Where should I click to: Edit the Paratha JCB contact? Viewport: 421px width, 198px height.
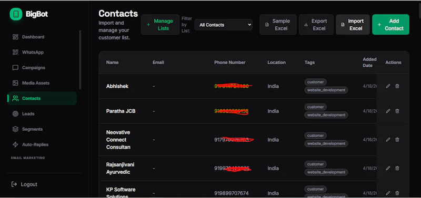[x=388, y=111]
